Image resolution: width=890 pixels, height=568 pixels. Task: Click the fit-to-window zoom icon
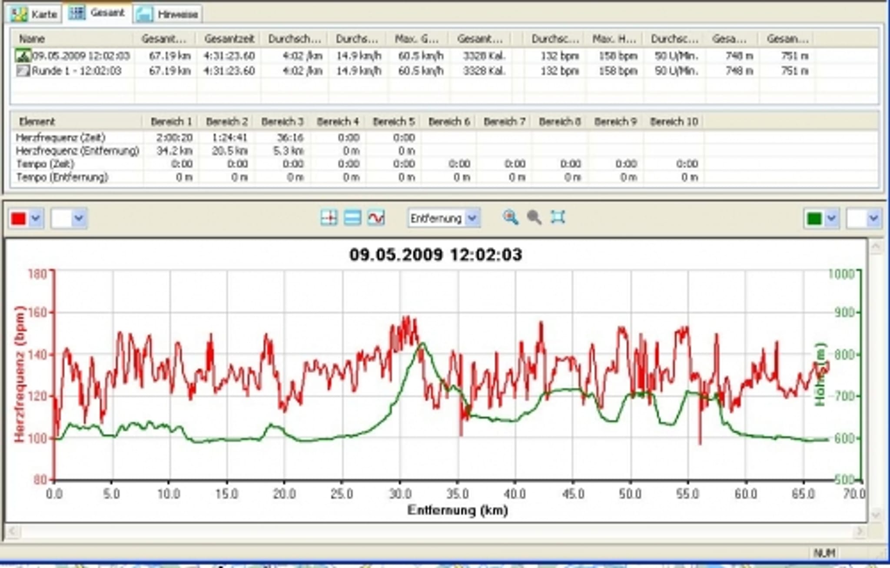point(558,217)
